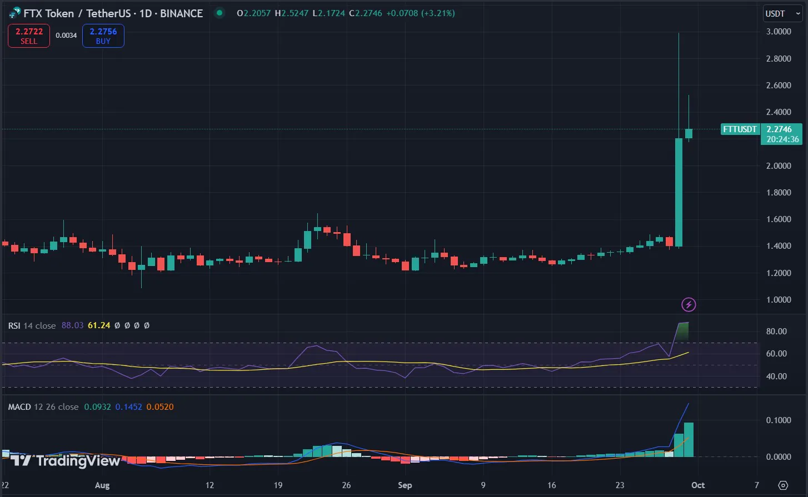The height and width of the screenshot is (497, 808).
Task: Click RSI value 88.03
Action: point(72,325)
